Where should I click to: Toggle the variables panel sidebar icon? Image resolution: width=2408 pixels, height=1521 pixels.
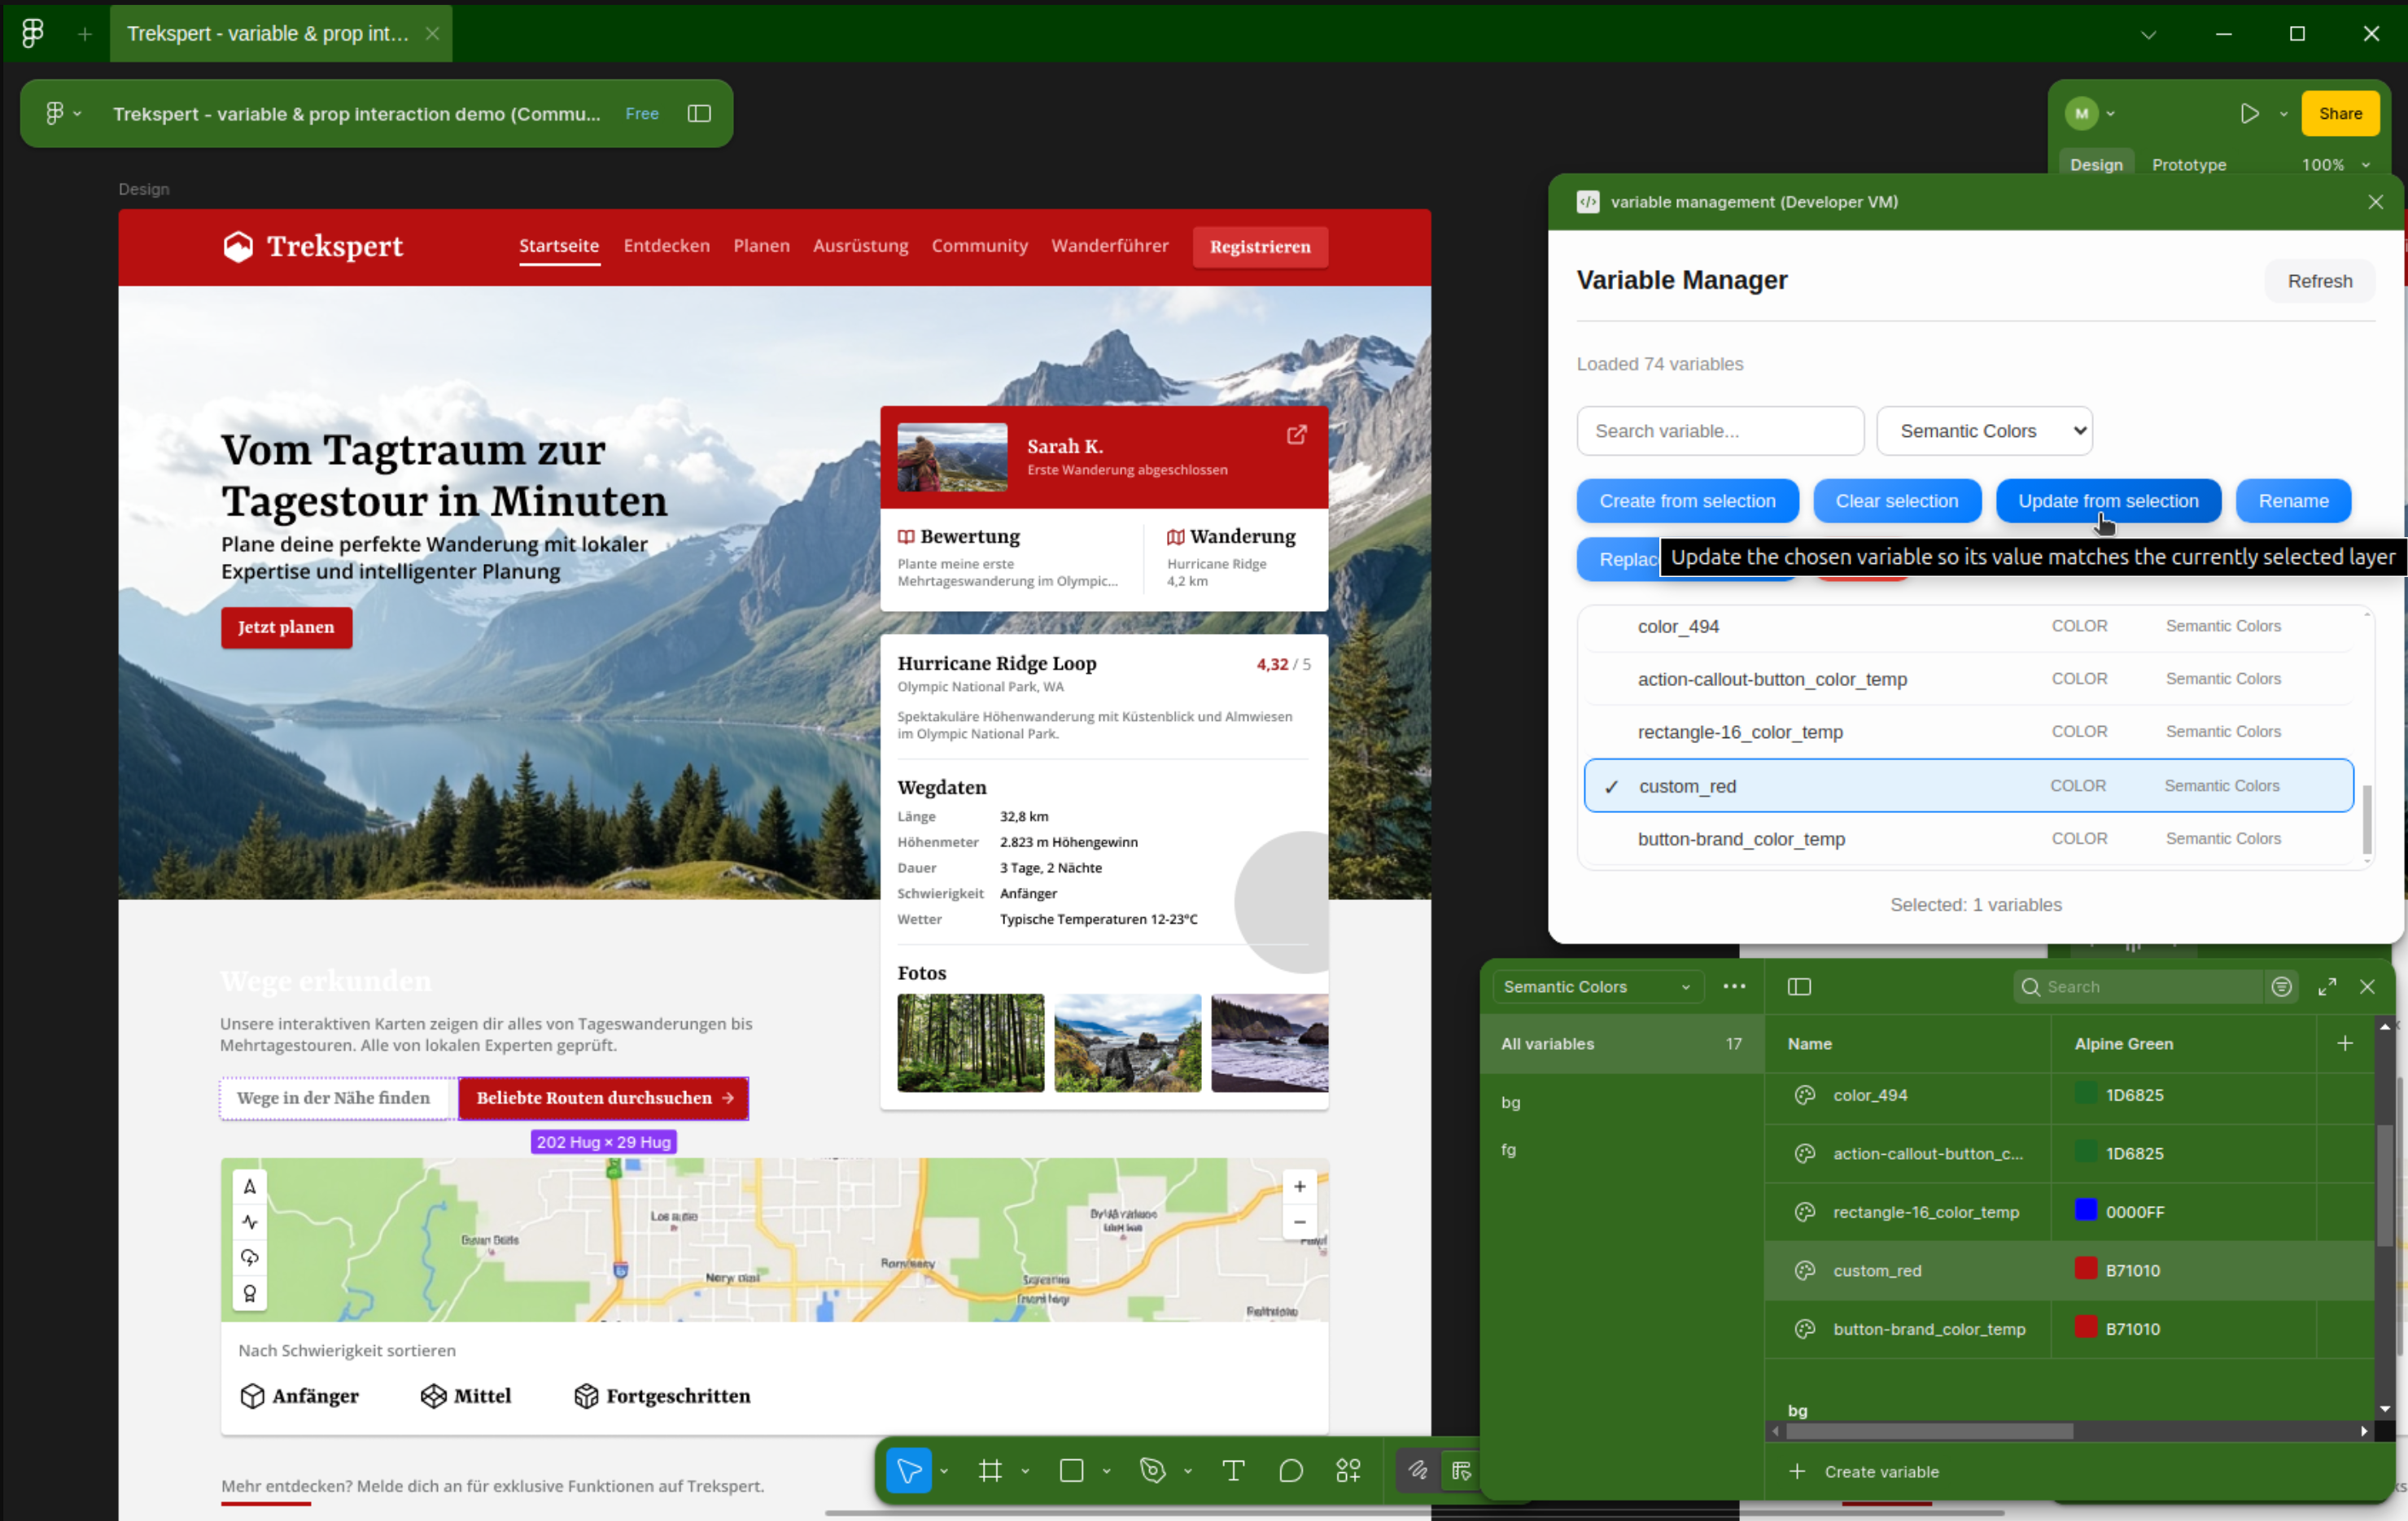tap(1799, 987)
